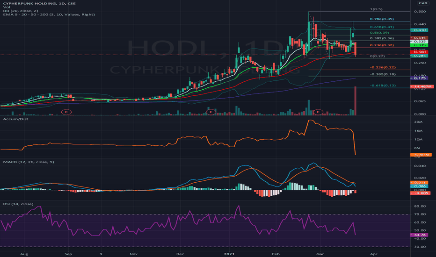The width and height of the screenshot is (436, 257).
Task: Click the 0.250 price axis value
Action: pyautogui.click(x=420, y=63)
